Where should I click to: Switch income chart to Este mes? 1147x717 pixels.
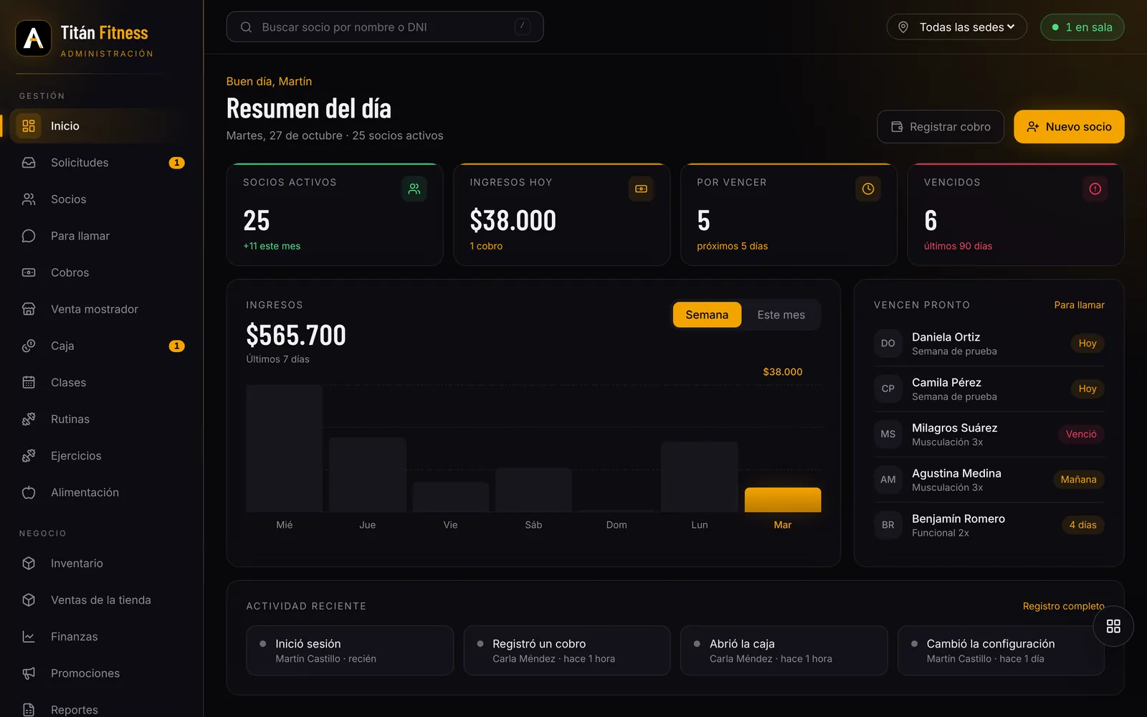point(781,315)
